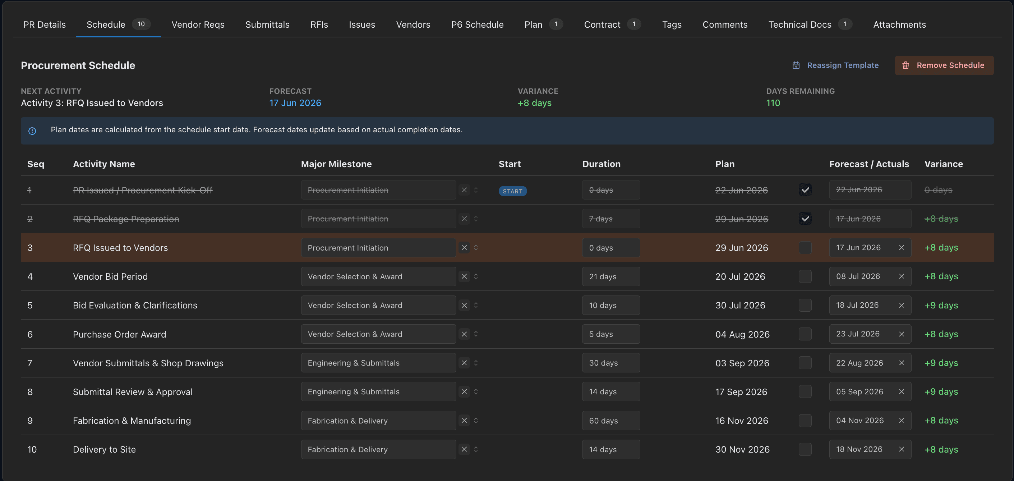Open the Issues tab
Screen dimensions: 1014x481
pyautogui.click(x=362, y=24)
